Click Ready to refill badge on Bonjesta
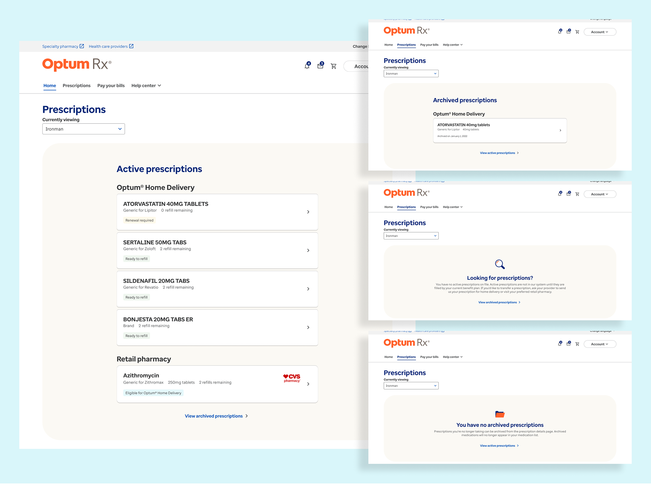This screenshot has width=651, height=487. point(137,336)
